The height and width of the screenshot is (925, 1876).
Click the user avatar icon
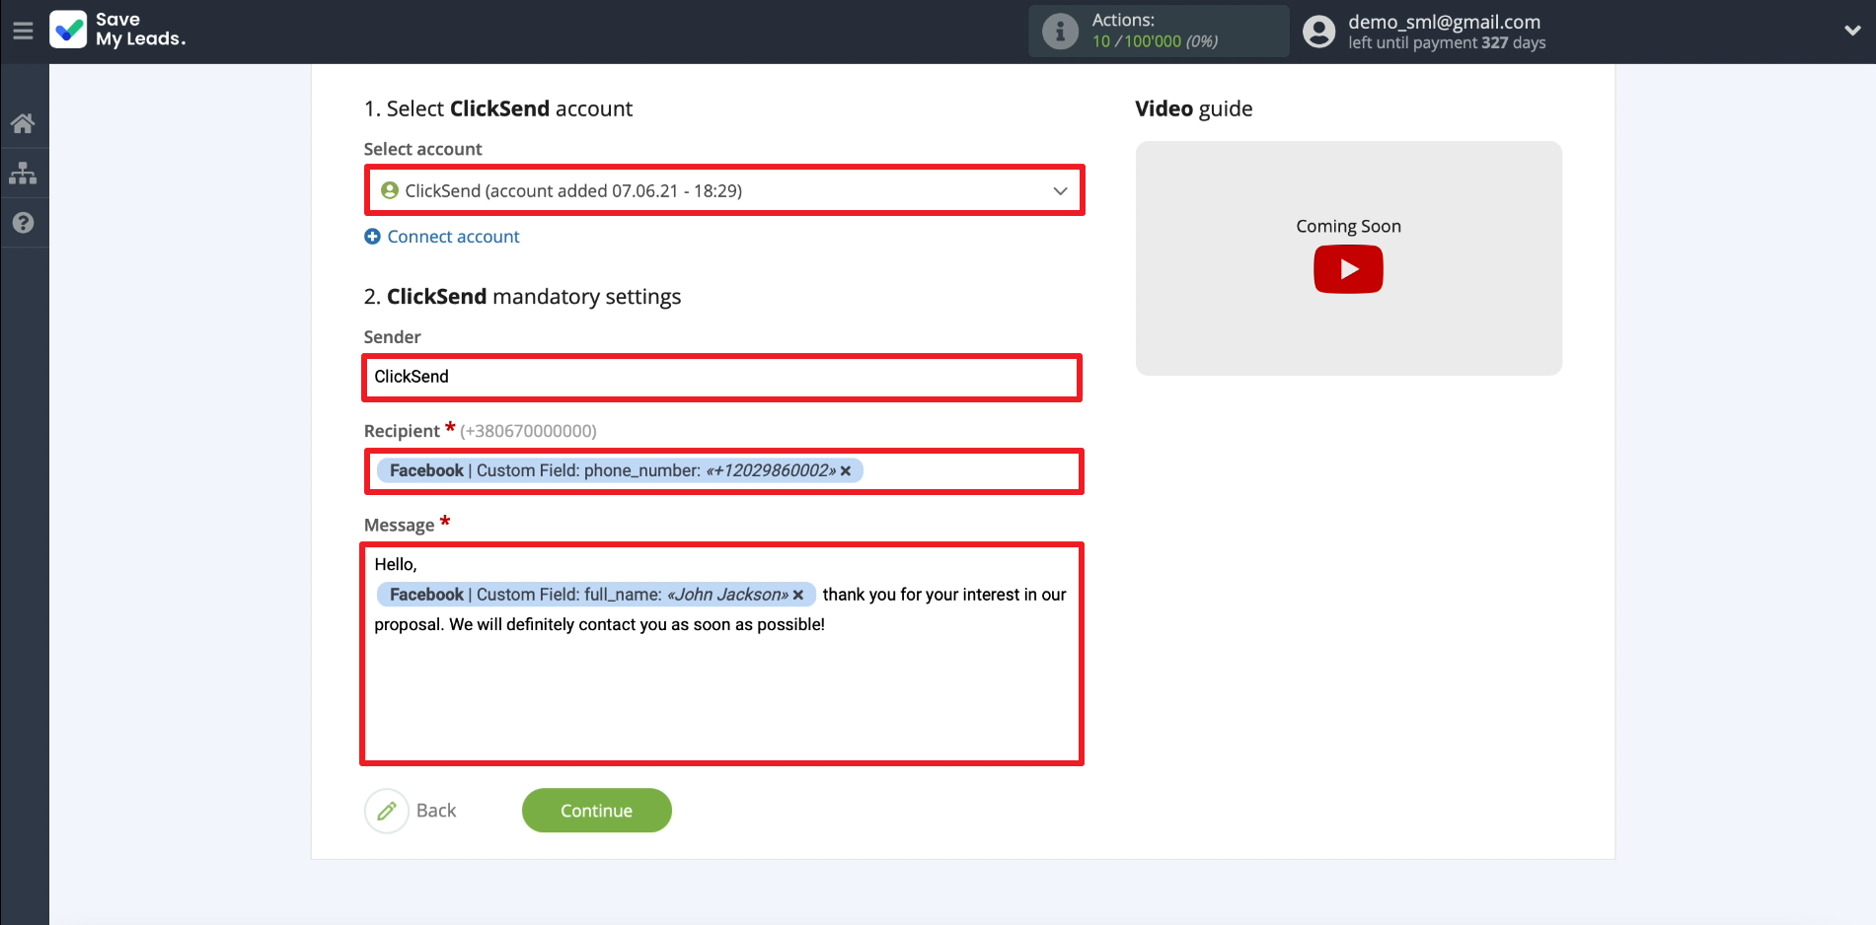tap(1319, 32)
